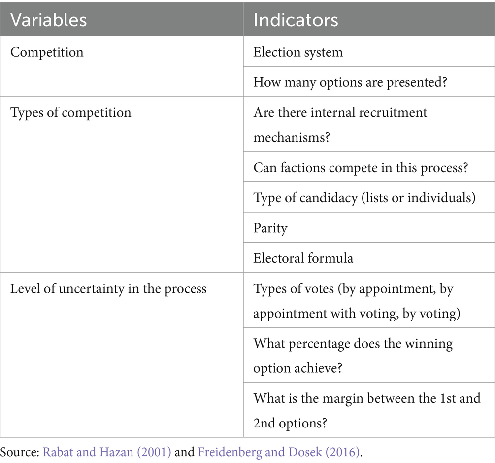Select What percentage does the winning option achieve
Screen dimensions: 495x463
click(x=369, y=355)
